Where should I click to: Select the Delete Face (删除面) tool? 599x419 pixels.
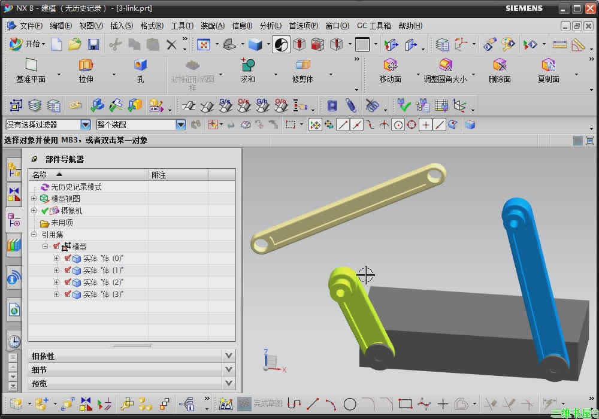(500, 71)
